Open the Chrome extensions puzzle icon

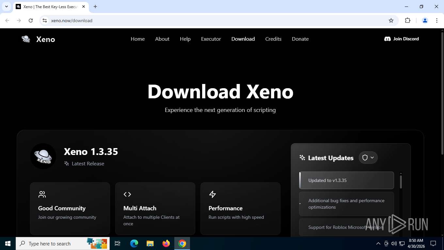coord(407,21)
